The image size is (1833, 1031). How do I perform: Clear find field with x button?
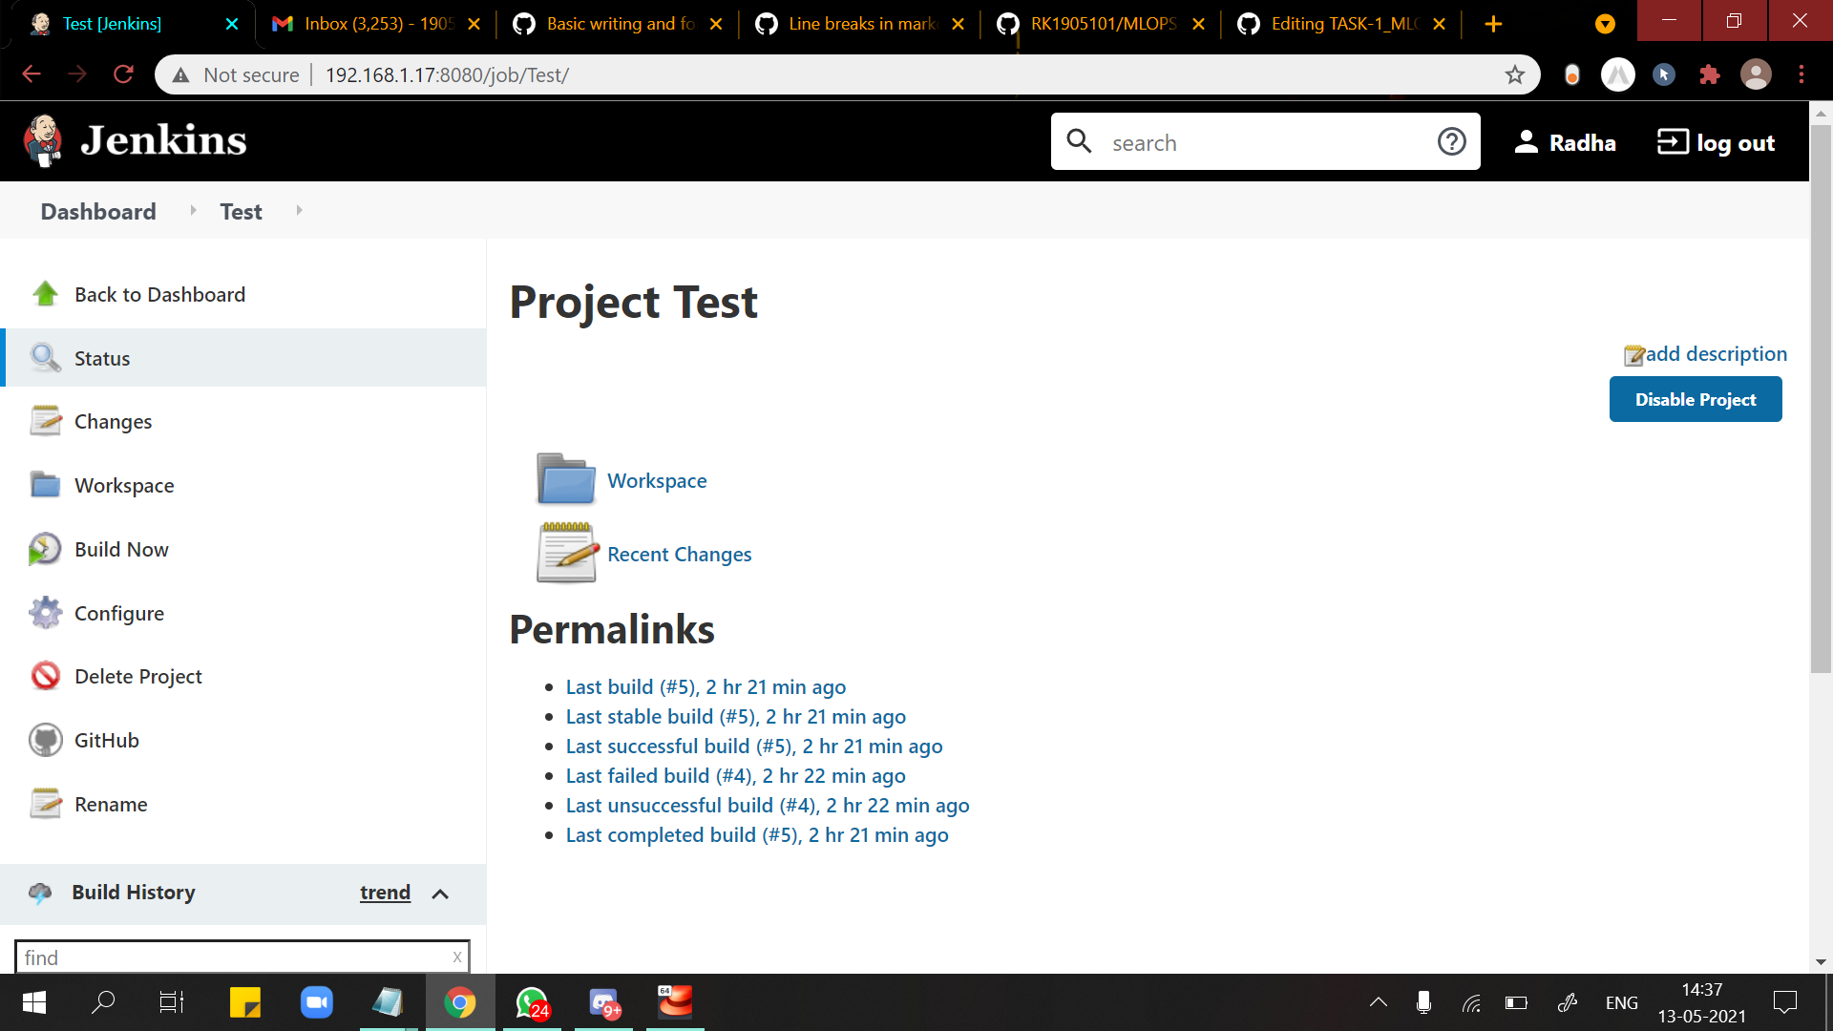[456, 957]
